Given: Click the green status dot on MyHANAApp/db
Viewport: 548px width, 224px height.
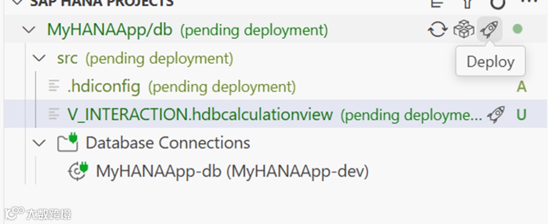Looking at the screenshot, I should tap(517, 29).
